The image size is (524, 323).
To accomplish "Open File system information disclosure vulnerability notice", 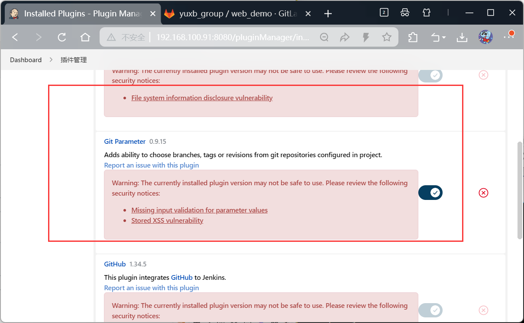I will click(202, 98).
